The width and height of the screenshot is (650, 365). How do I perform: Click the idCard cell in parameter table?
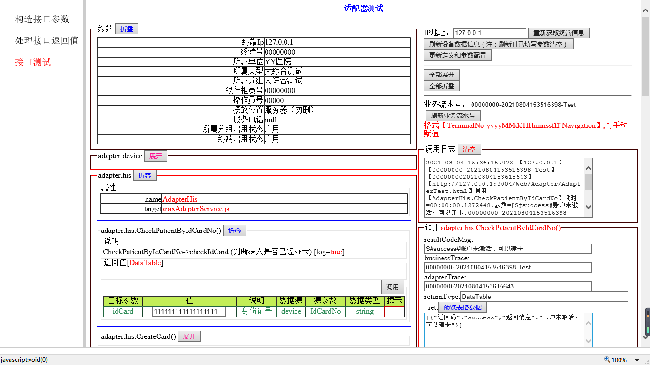coord(123,312)
